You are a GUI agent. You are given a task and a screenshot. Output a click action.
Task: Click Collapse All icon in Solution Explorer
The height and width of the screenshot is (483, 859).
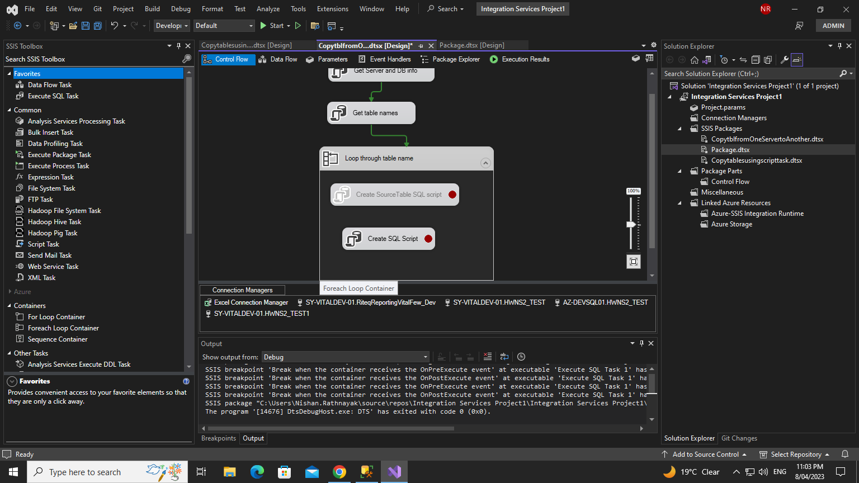click(756, 60)
